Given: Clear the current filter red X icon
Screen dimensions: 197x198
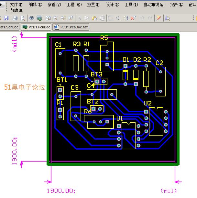Looking at the screenshot, I should click(133, 18).
